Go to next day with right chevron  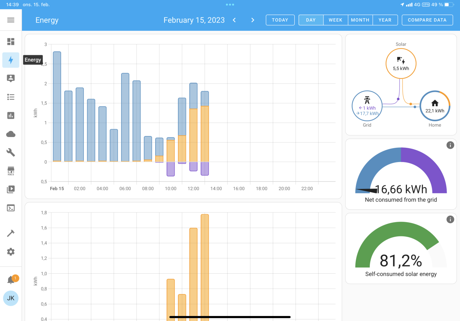[x=253, y=20]
